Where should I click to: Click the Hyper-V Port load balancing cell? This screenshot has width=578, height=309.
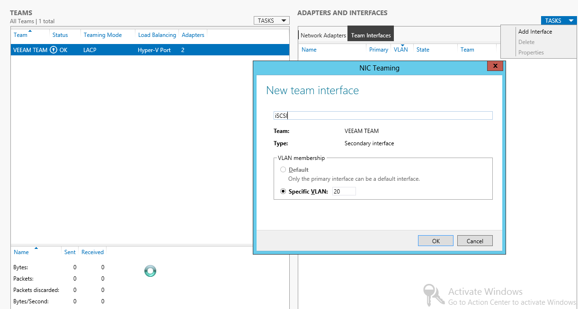pos(154,50)
